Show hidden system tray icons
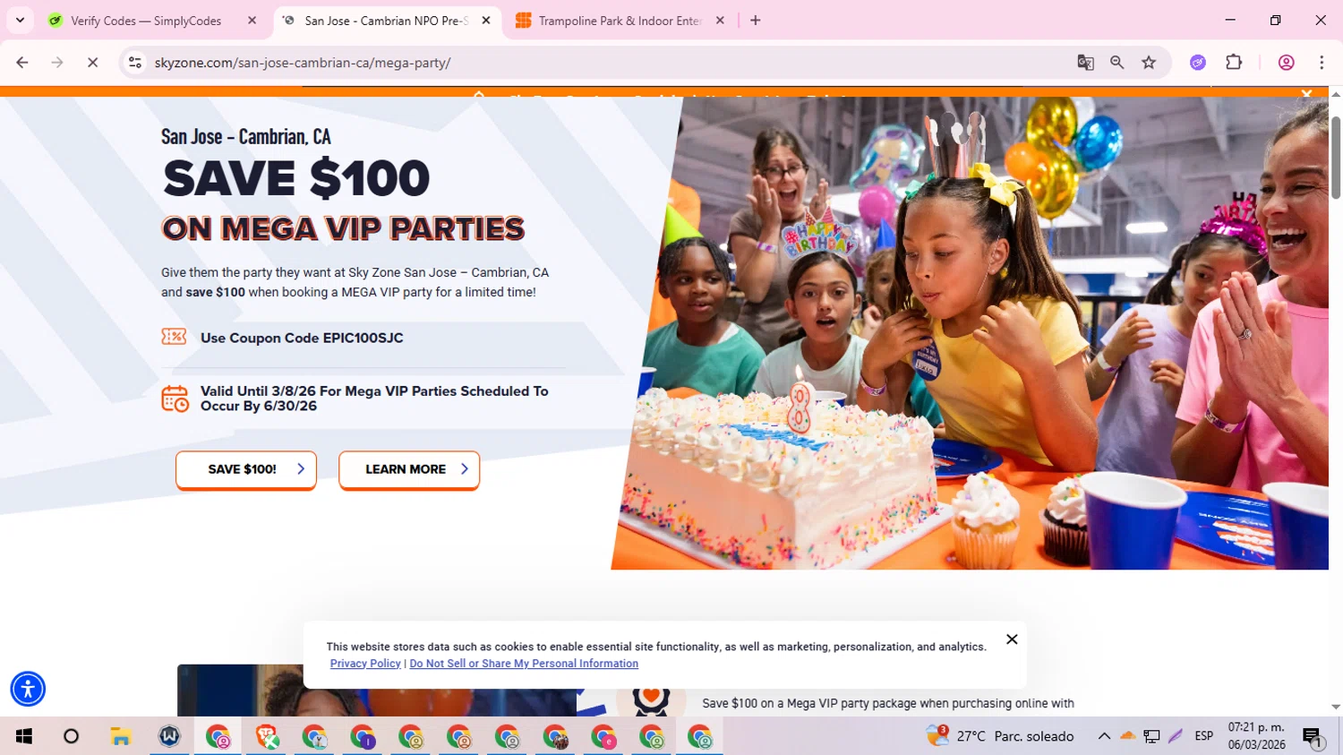 1104,736
